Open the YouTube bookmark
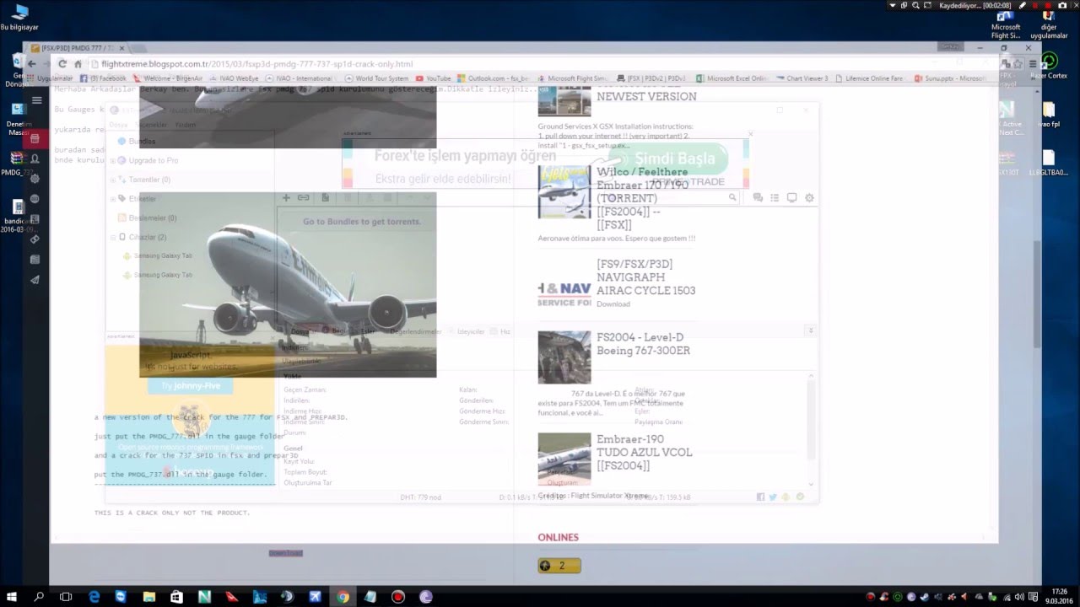 (434, 78)
